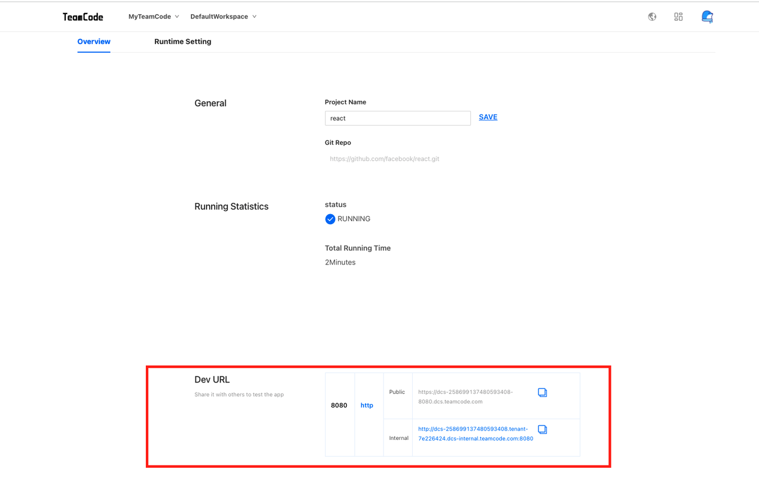The width and height of the screenshot is (759, 488).
Task: Click the Public label cell
Action: [x=397, y=392]
